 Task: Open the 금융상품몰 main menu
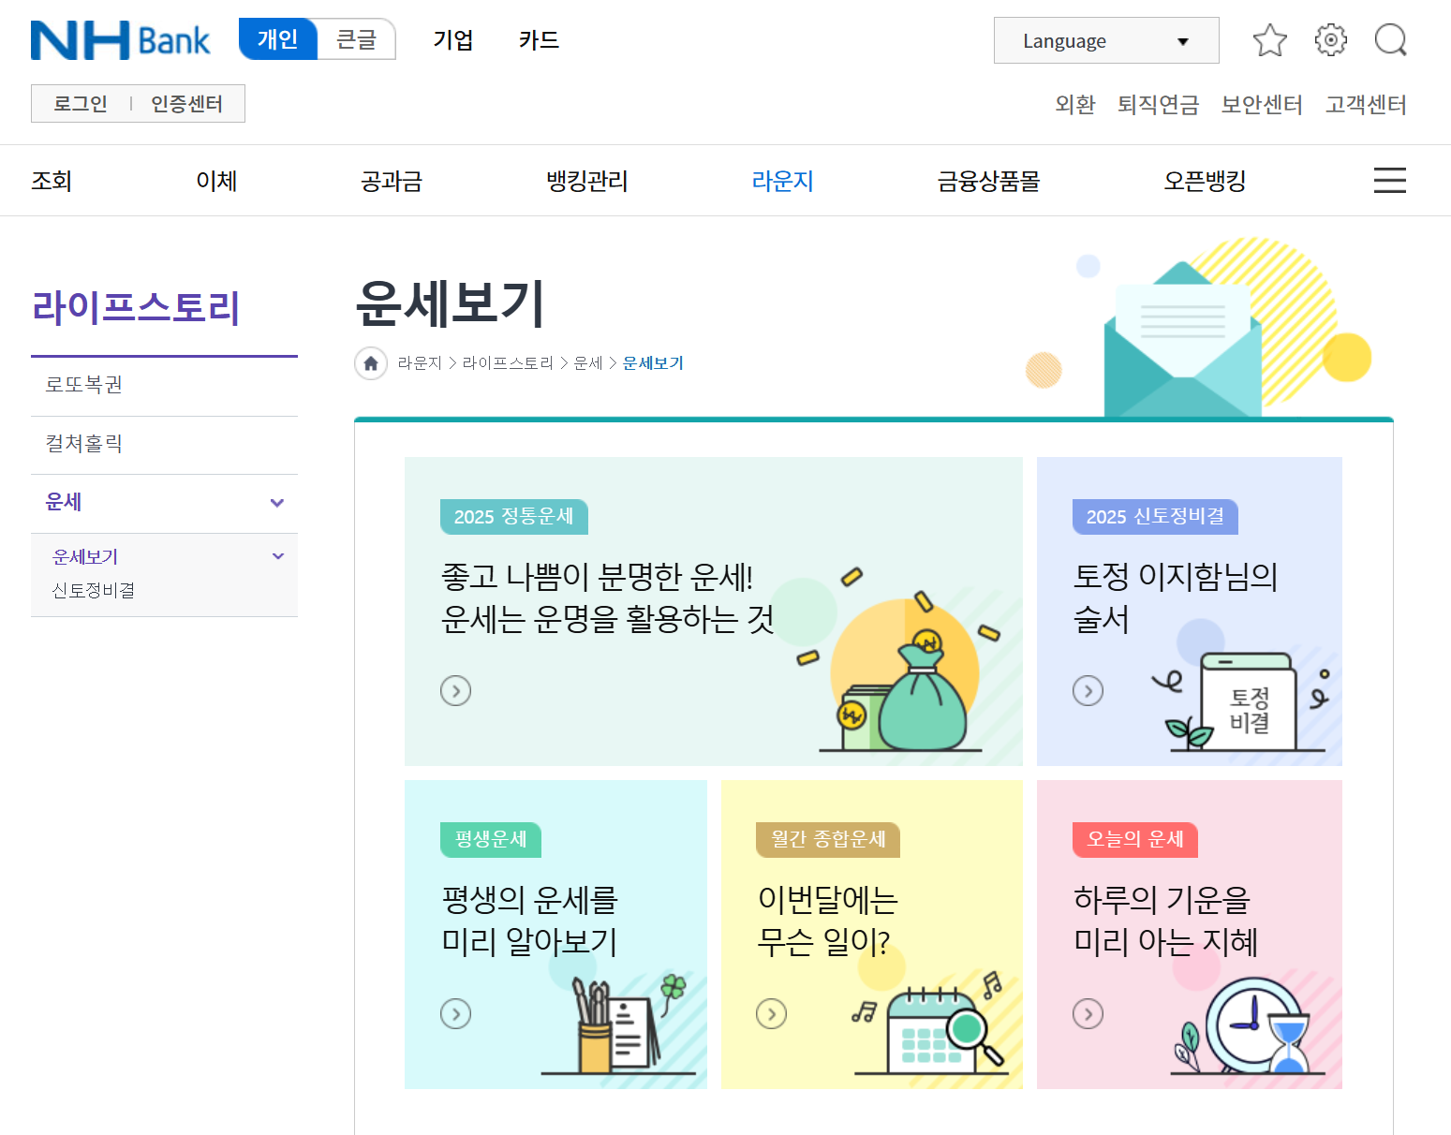989,181
